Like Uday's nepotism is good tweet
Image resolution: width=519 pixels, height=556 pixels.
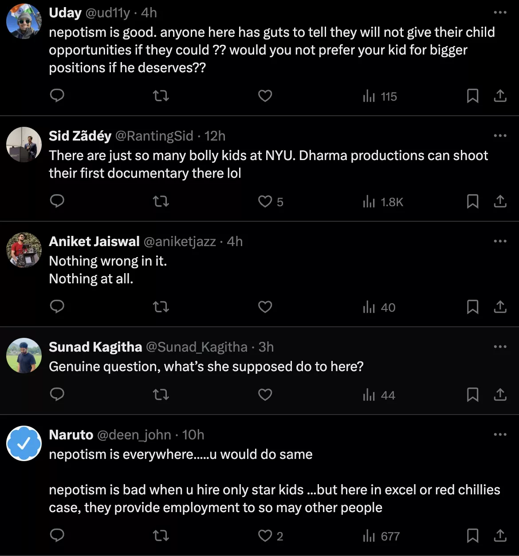265,96
